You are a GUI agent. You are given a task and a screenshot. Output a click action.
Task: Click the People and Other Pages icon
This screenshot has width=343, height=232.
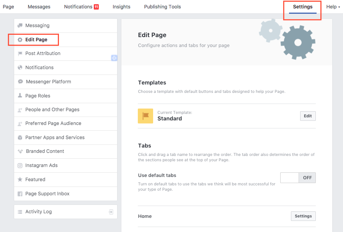click(x=20, y=110)
